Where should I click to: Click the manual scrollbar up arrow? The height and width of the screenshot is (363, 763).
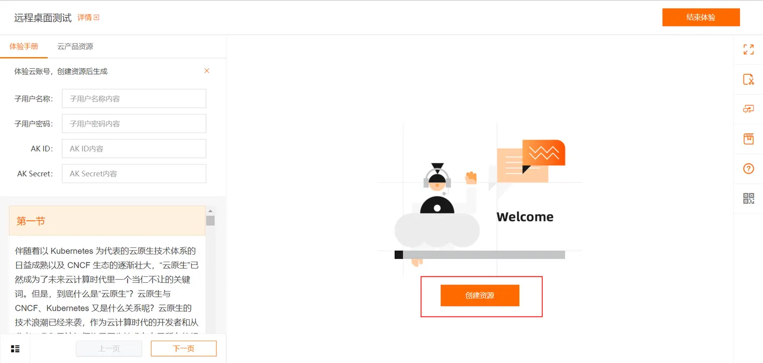[x=210, y=211]
